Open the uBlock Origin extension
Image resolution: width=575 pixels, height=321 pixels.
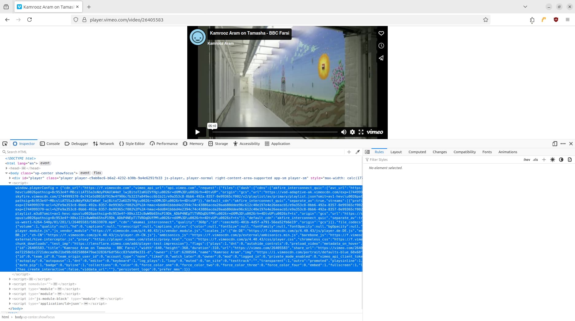(x=556, y=20)
